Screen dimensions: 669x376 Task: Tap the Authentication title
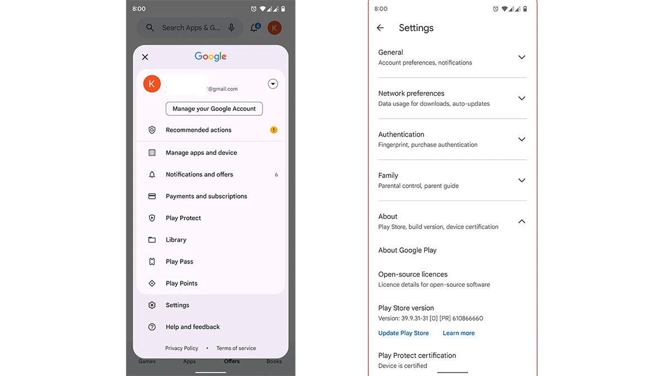tap(401, 134)
